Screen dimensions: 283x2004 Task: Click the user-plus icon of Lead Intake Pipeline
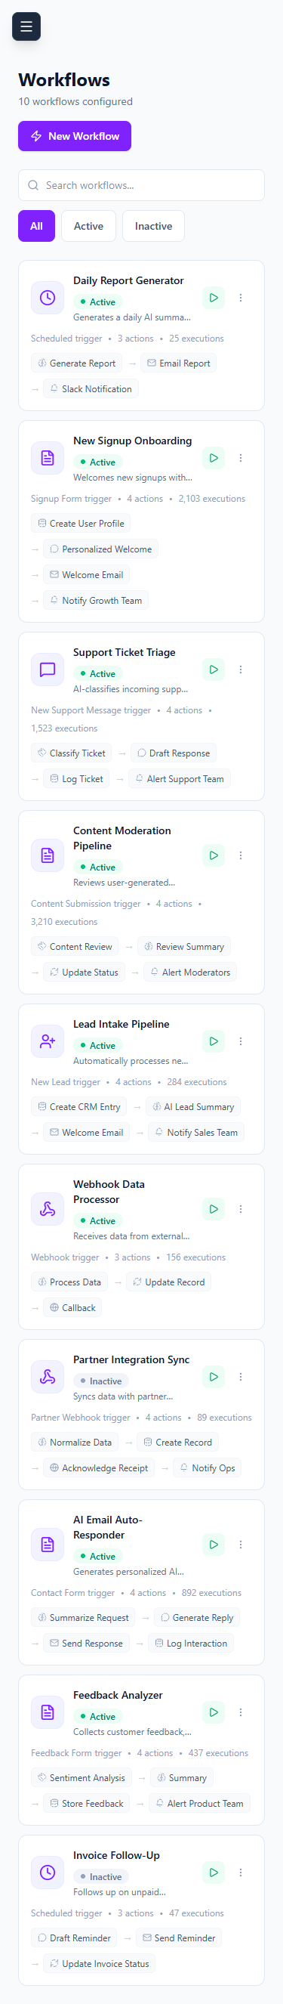(x=48, y=1042)
